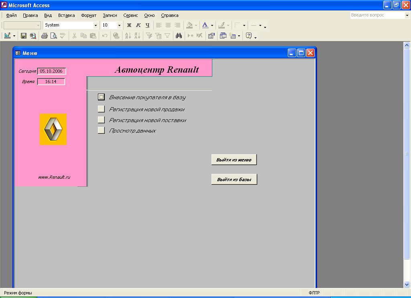Open the Формат menu
This screenshot has width=411, height=298.
(x=89, y=15)
